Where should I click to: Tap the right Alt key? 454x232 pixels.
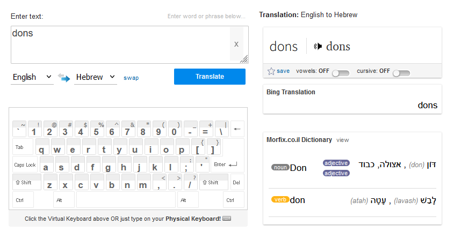tap(188, 200)
